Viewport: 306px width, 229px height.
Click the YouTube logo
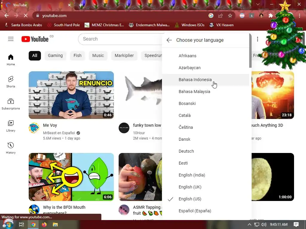35,39
